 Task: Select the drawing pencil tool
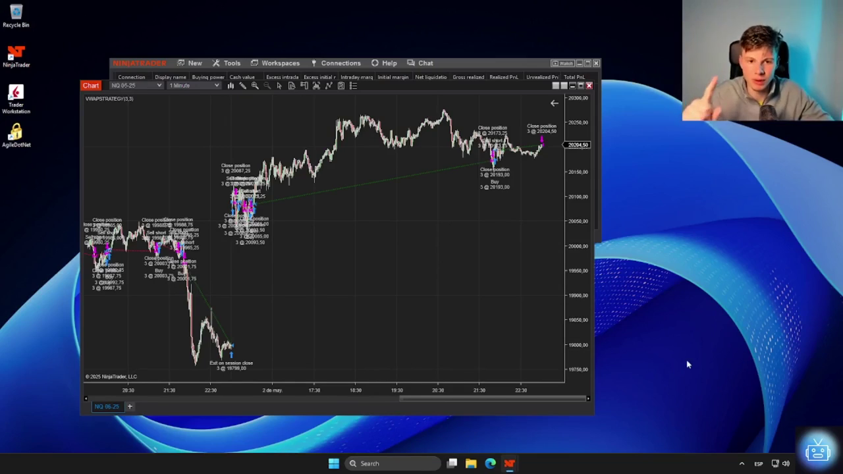click(x=242, y=86)
